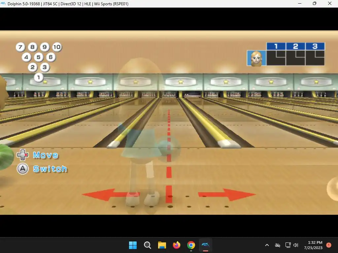
Task: Open Windows taskbar search
Action: [x=148, y=245]
